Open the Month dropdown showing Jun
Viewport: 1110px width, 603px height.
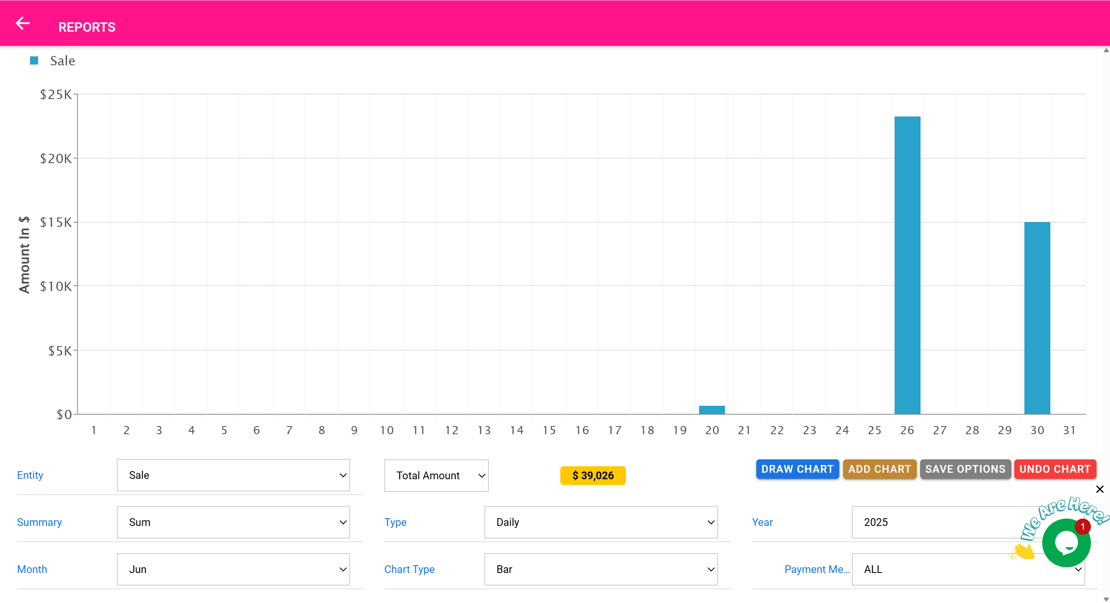pos(233,569)
